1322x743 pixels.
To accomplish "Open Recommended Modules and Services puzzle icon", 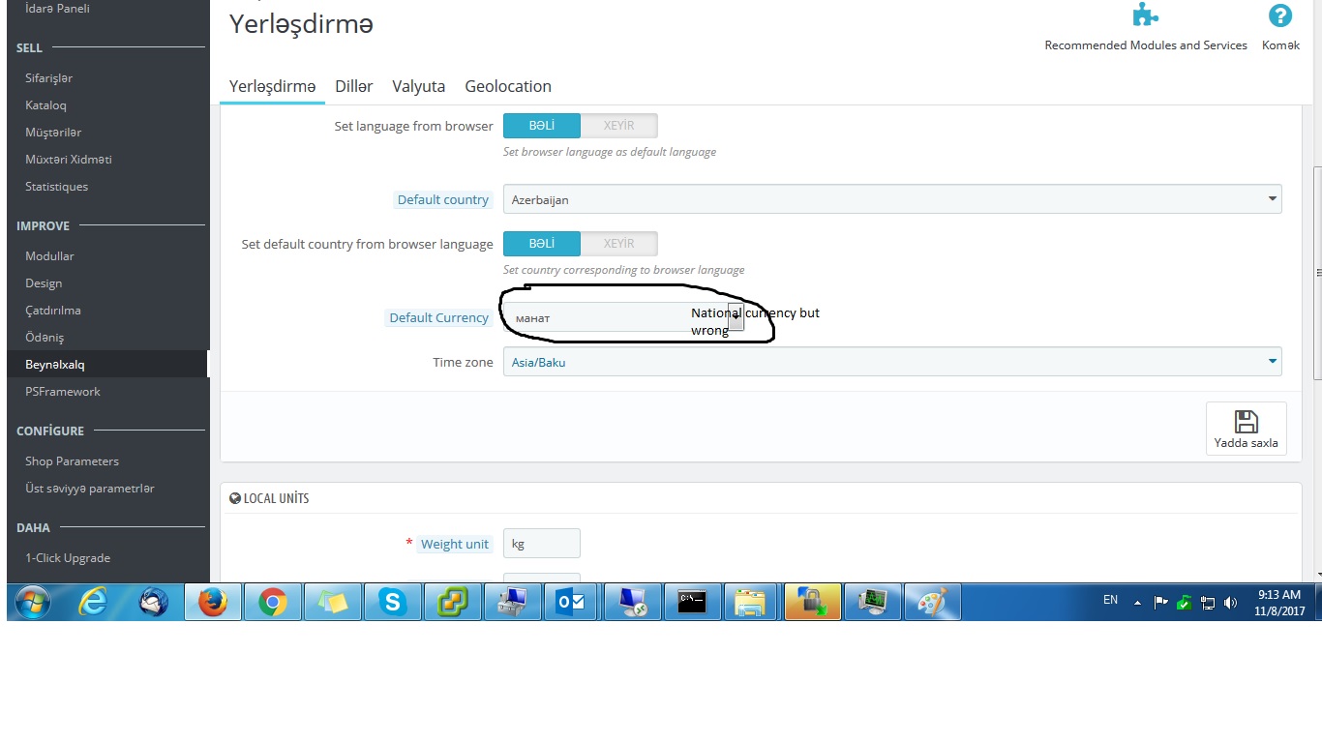I will click(1146, 15).
